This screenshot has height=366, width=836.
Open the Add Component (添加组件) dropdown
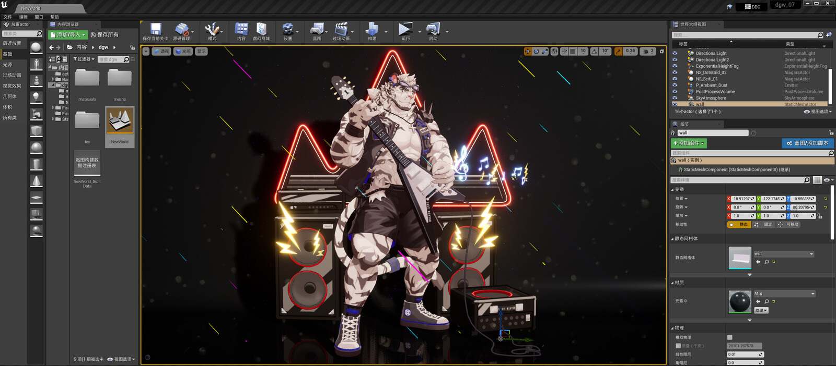(689, 143)
